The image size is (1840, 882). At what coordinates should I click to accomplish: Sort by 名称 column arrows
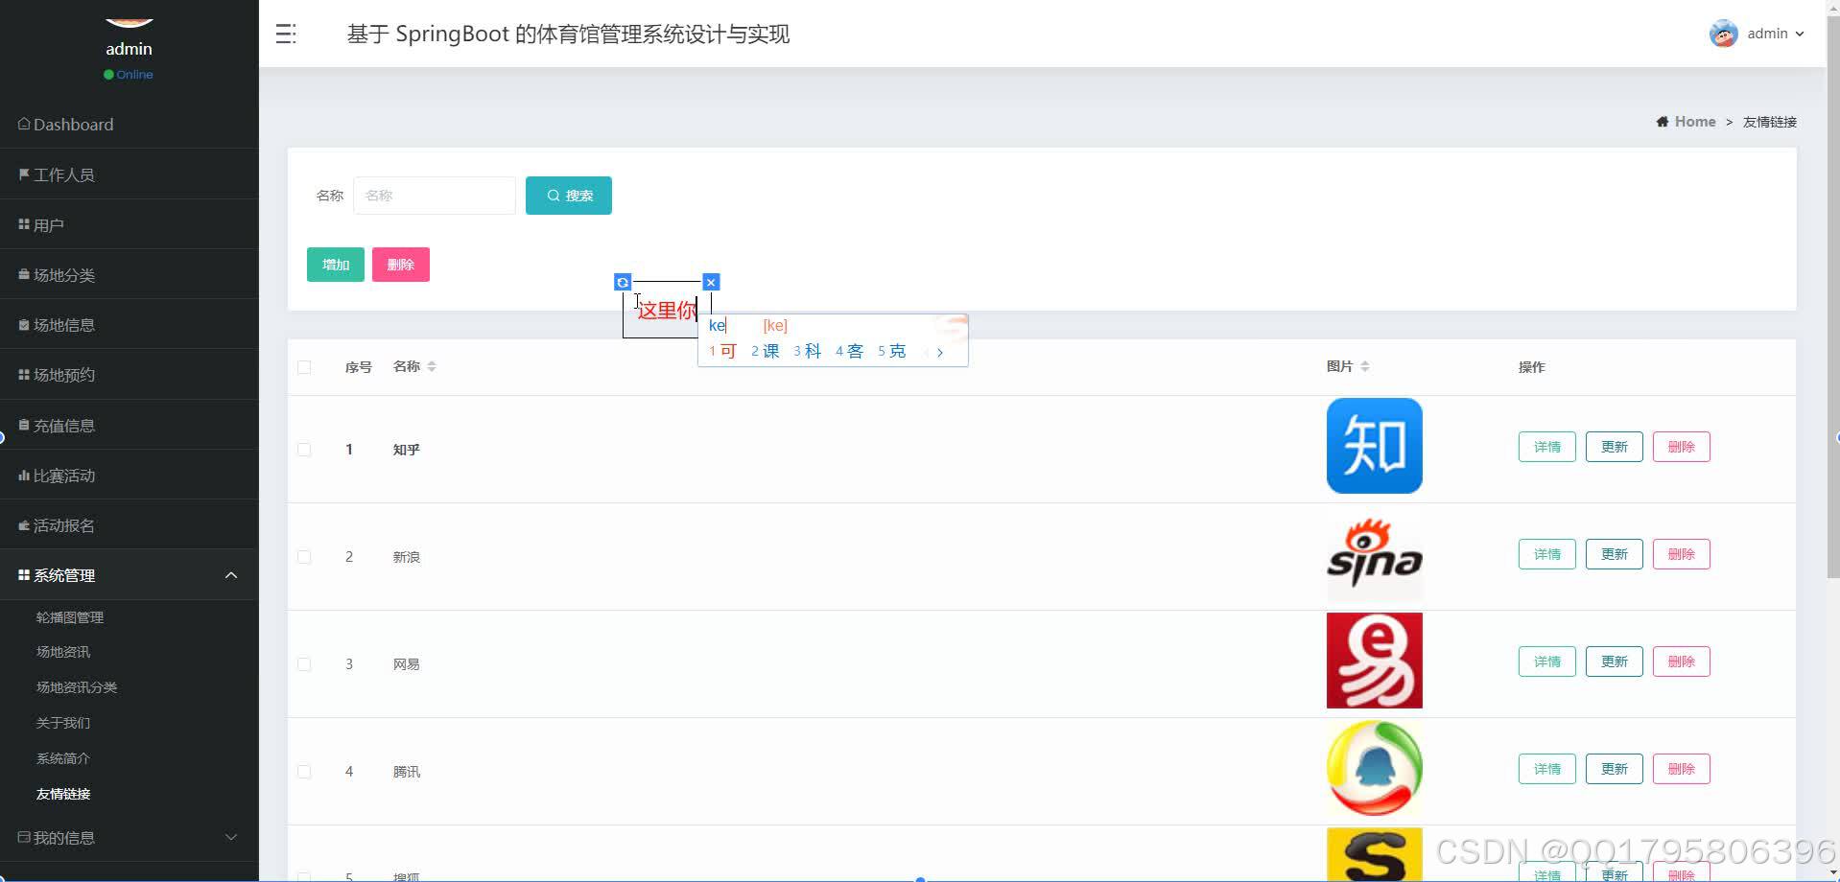432,366
